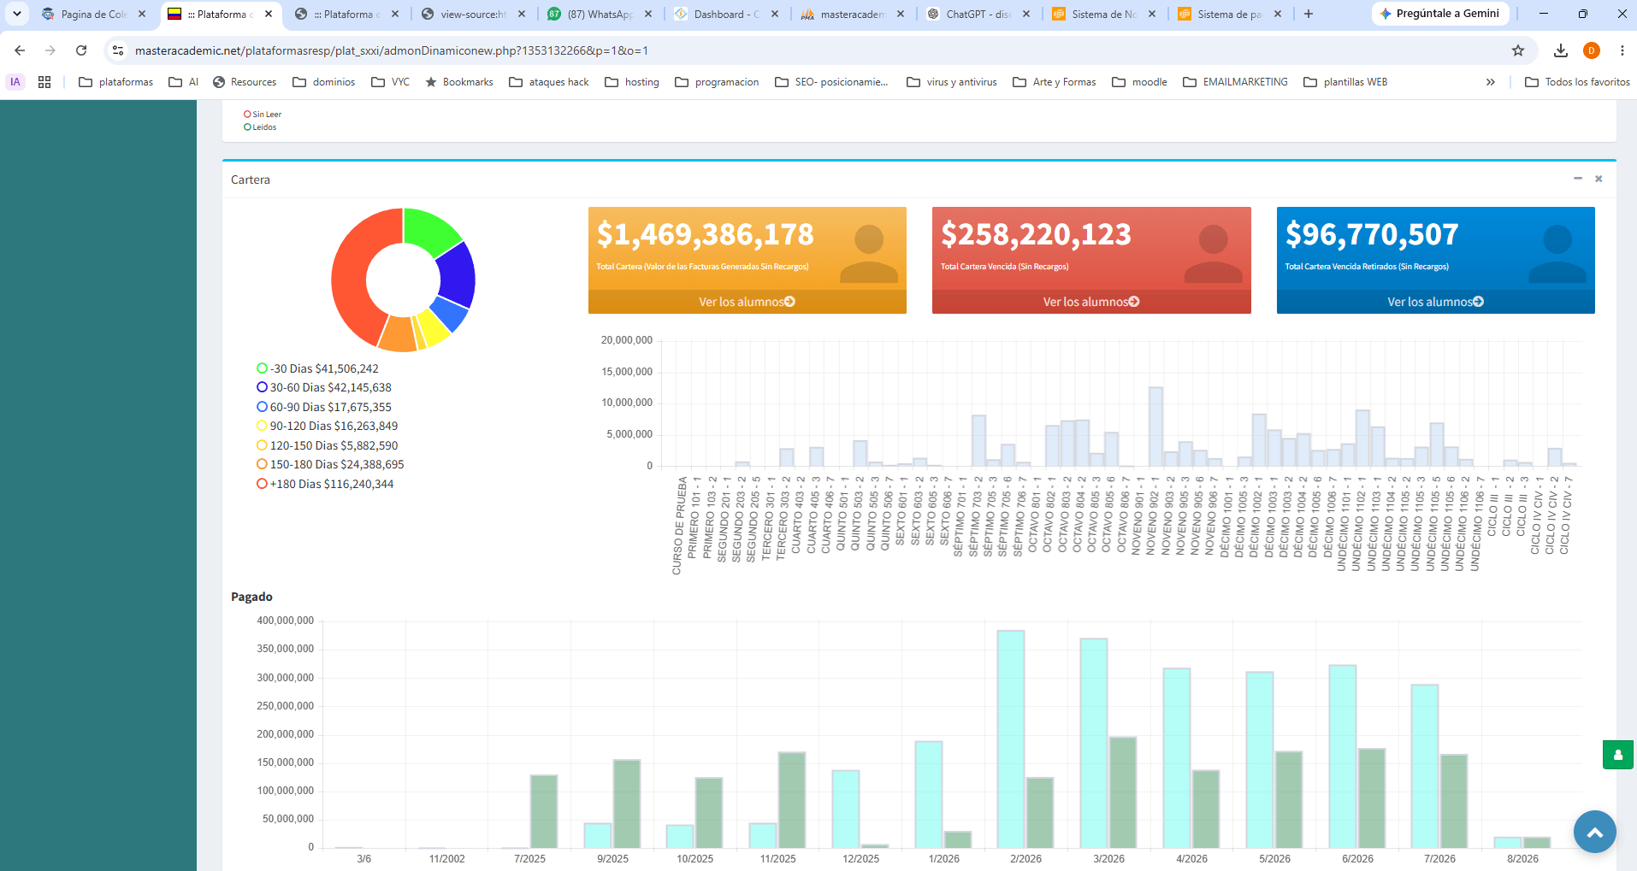The image size is (1637, 871).
Task: Open Chrome profile avatar D
Action: click(1592, 50)
